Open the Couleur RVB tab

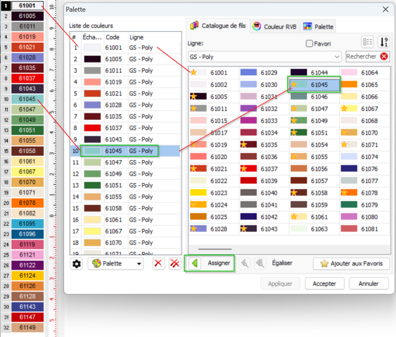click(275, 26)
